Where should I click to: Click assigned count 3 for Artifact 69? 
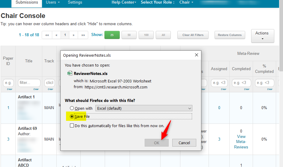[219, 139]
